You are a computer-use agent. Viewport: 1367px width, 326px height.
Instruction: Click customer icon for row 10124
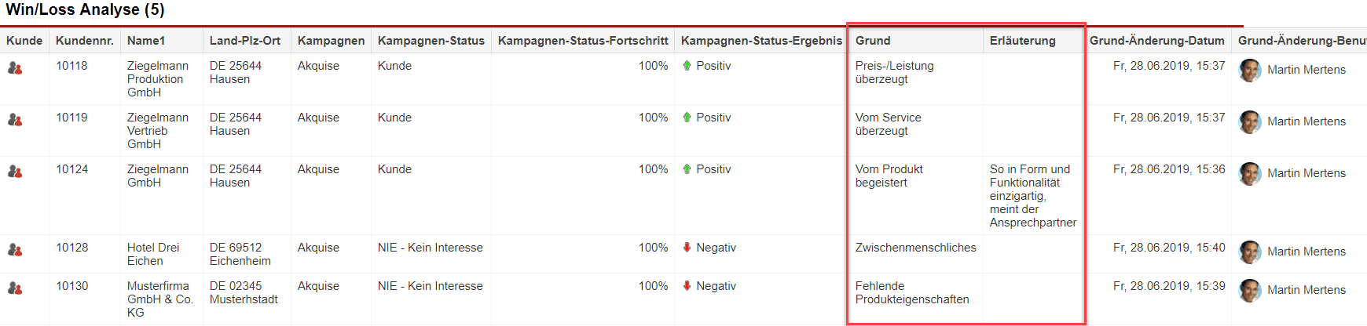click(x=15, y=172)
